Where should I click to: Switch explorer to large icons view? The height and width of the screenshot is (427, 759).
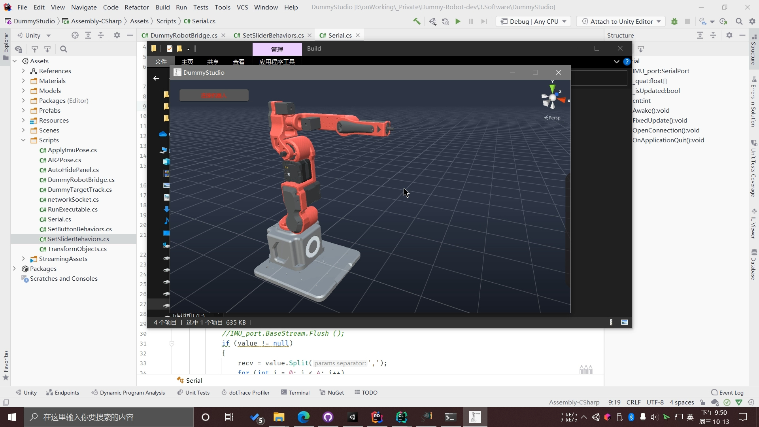pos(625,322)
